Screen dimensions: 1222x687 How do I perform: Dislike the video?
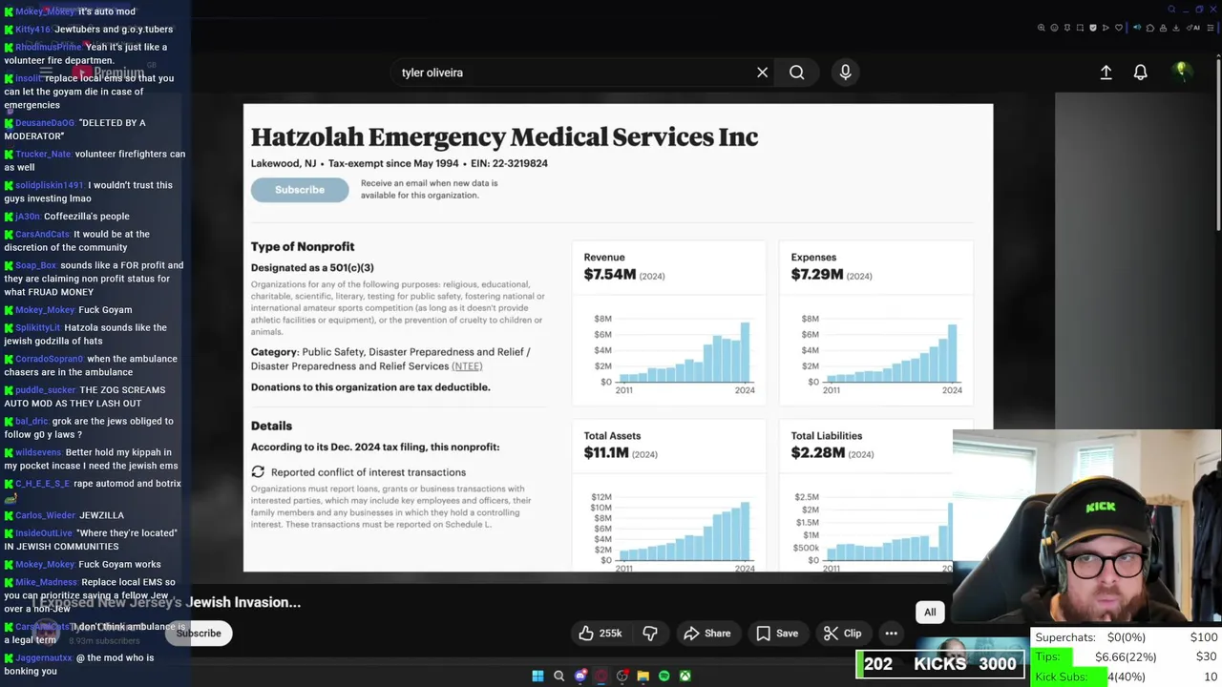coord(650,633)
